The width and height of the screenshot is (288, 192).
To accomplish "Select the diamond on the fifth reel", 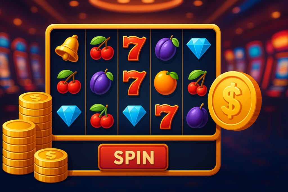I will pyautogui.click(x=199, y=48).
